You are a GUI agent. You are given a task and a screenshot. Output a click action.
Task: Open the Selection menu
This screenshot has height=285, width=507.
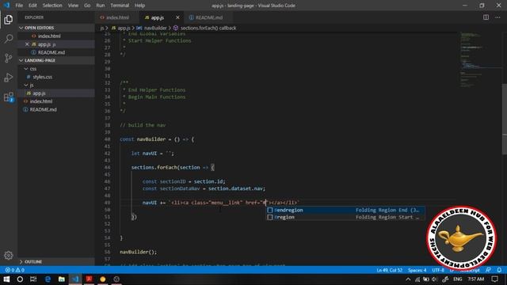point(52,6)
